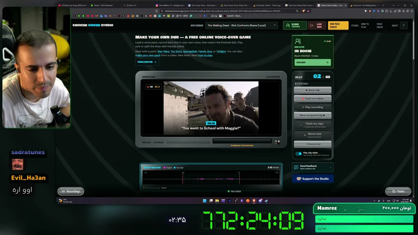Click the Open Room button

(x=313, y=62)
